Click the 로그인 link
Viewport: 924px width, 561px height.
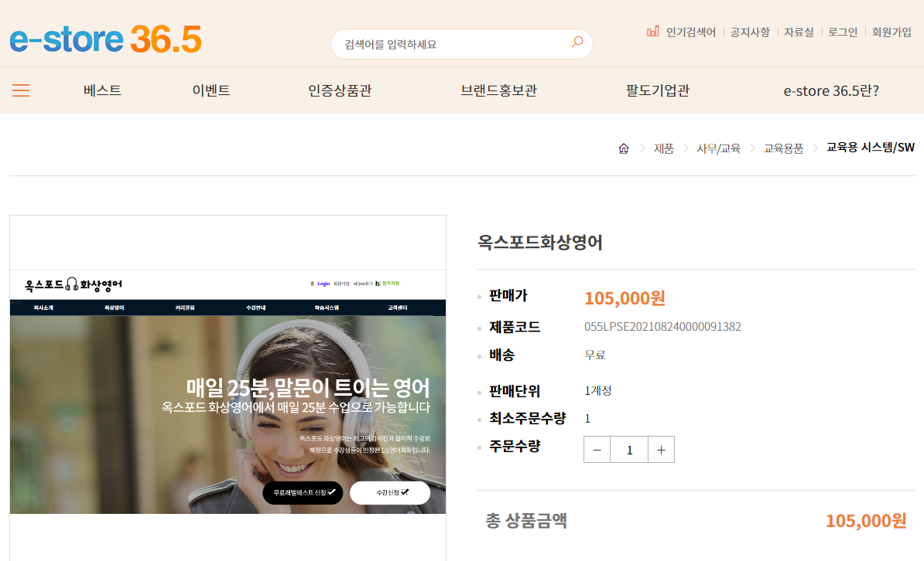[x=843, y=32]
